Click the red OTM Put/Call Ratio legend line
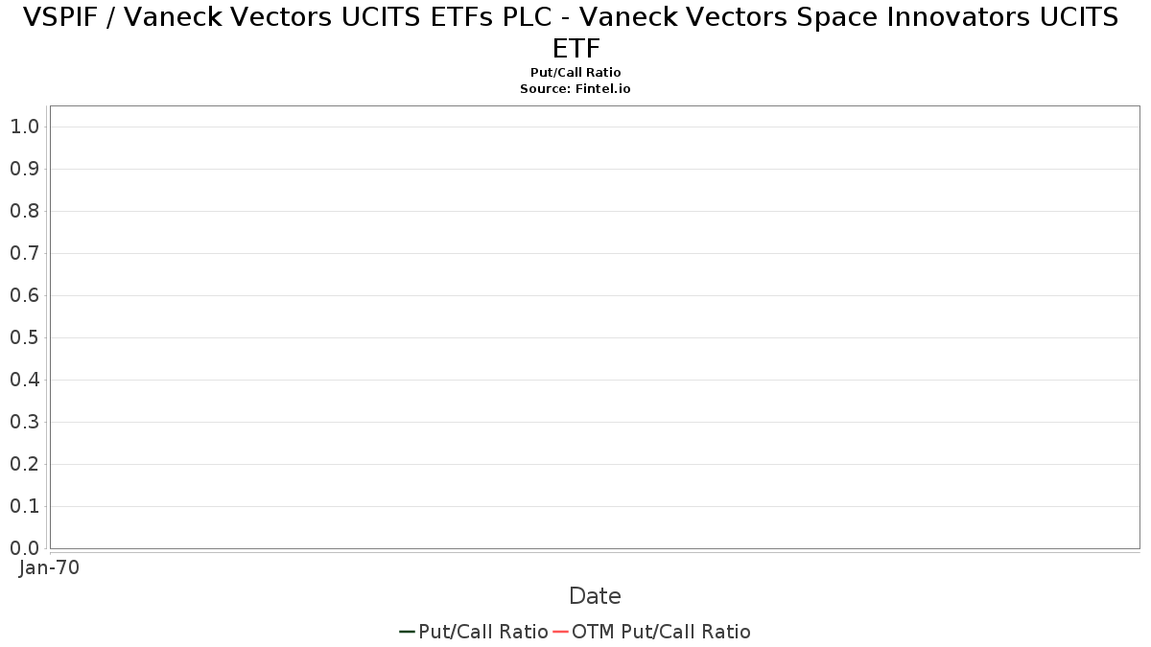 click(560, 632)
